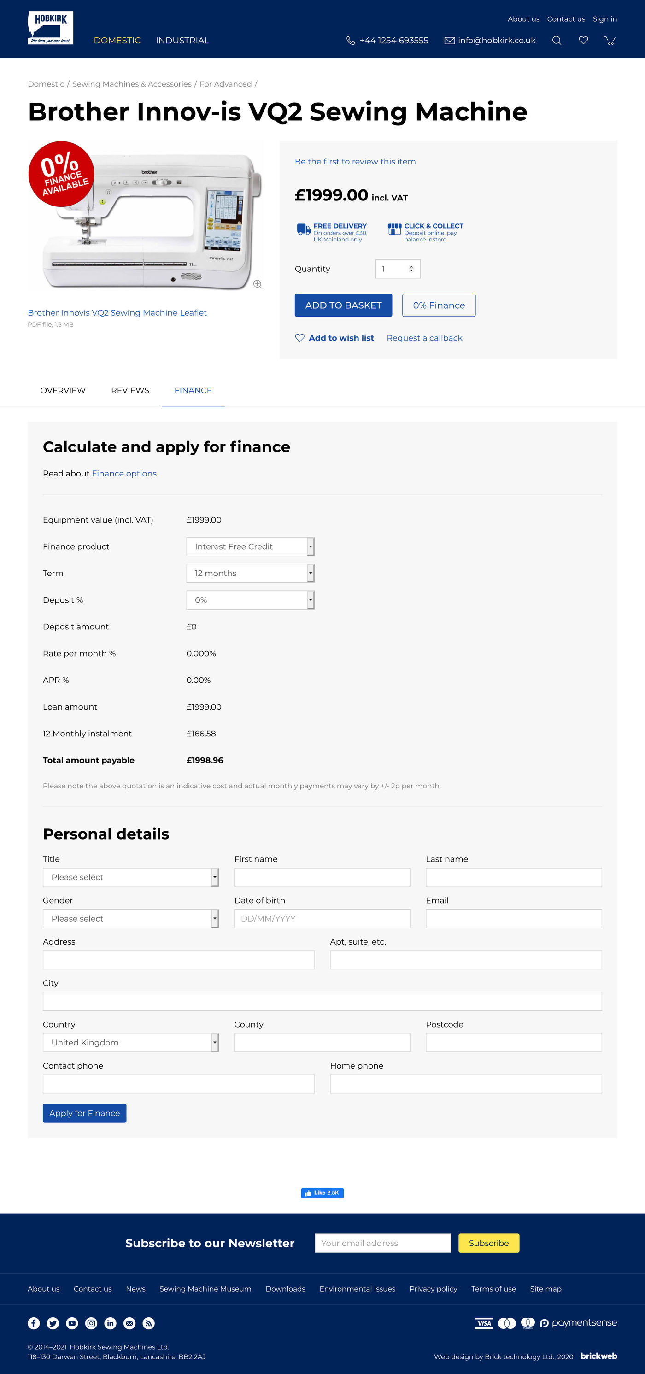
Task: Switch to the Reviews tab
Action: (130, 390)
